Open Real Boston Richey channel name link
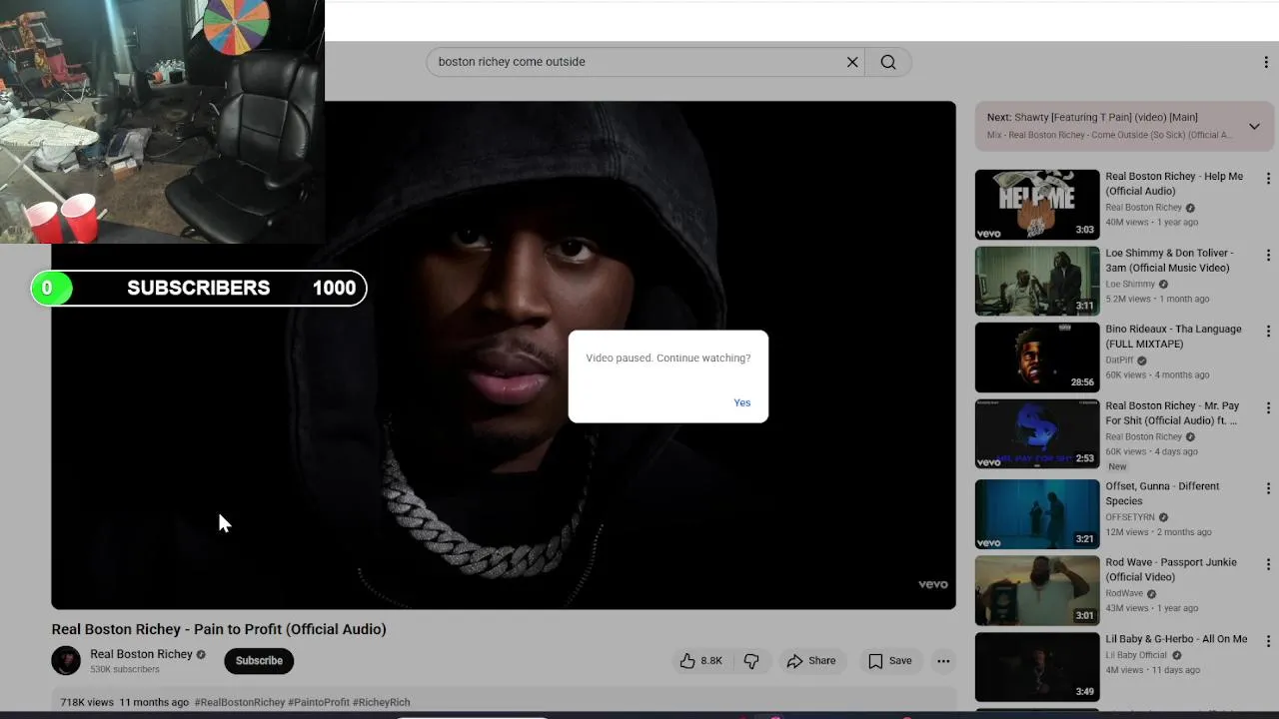This screenshot has width=1279, height=719. (141, 654)
